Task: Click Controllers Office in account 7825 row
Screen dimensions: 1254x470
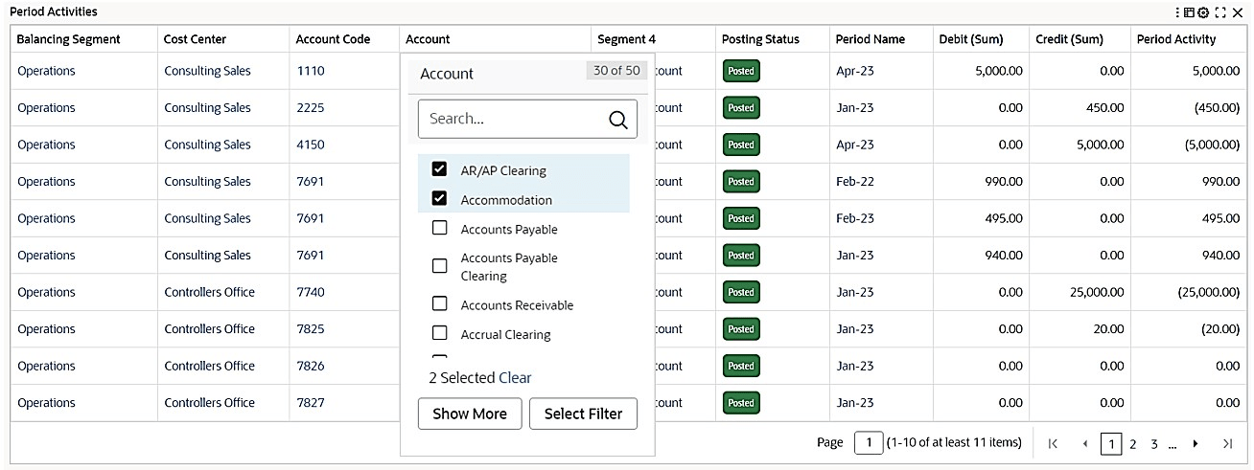Action: point(209,329)
